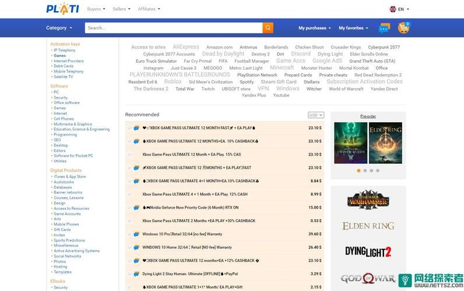Open the Category dropdown
This screenshot has width=464, height=291.
click(x=59, y=28)
